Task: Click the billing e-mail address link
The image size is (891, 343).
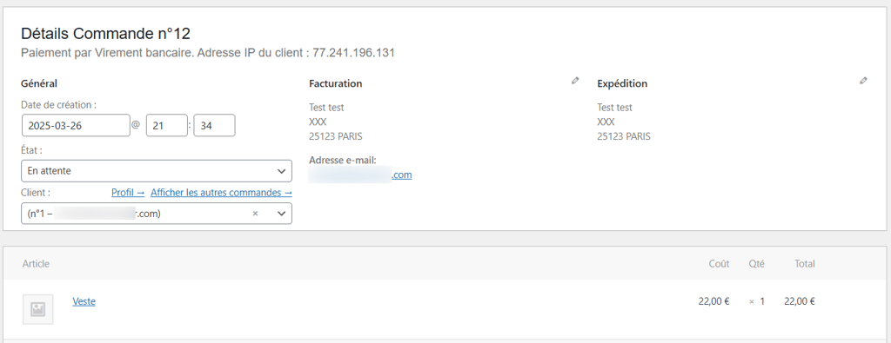Action: tap(360, 175)
